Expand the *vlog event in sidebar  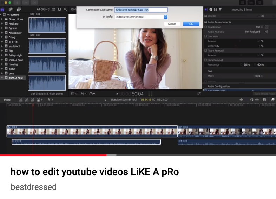pos(2,37)
